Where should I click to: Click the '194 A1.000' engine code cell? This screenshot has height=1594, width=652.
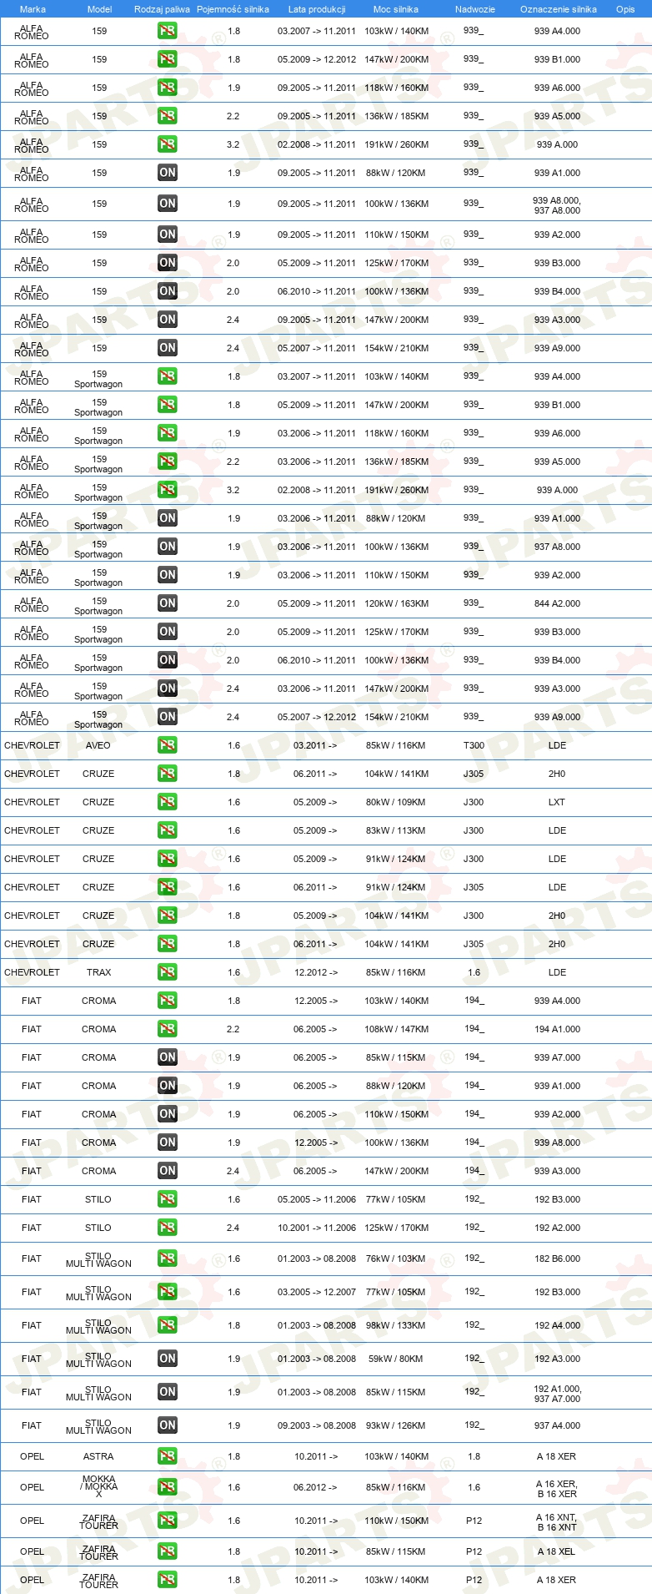(557, 1029)
